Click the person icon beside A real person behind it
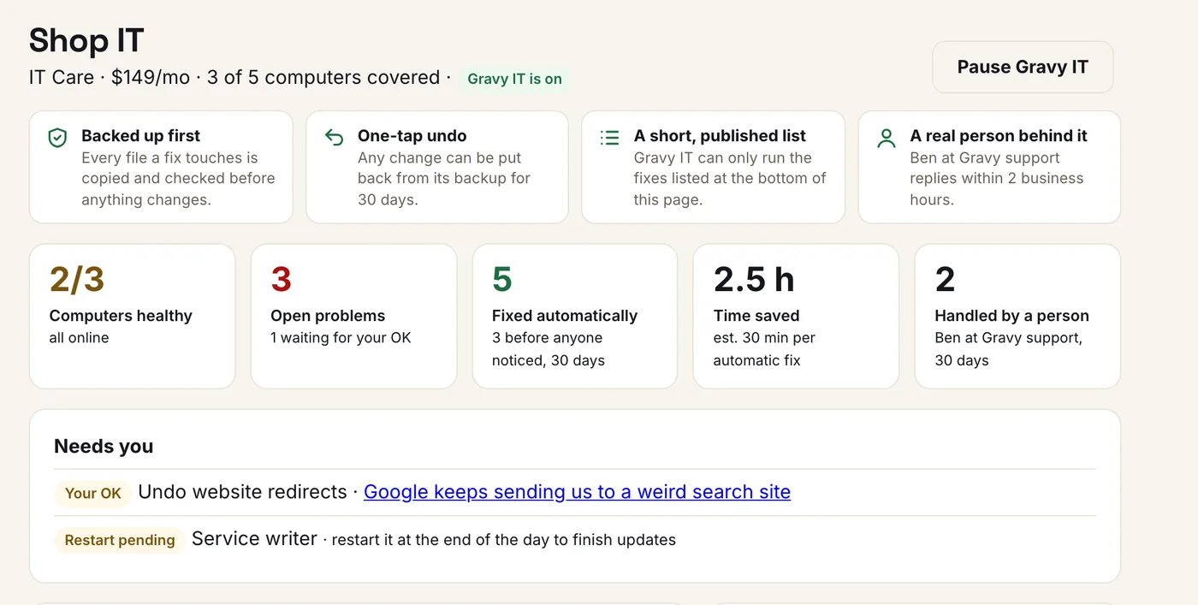1198x605 pixels. tap(887, 138)
